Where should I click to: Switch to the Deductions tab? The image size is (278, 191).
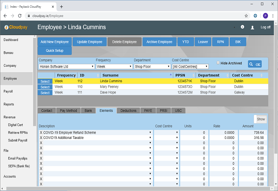tap(128, 111)
